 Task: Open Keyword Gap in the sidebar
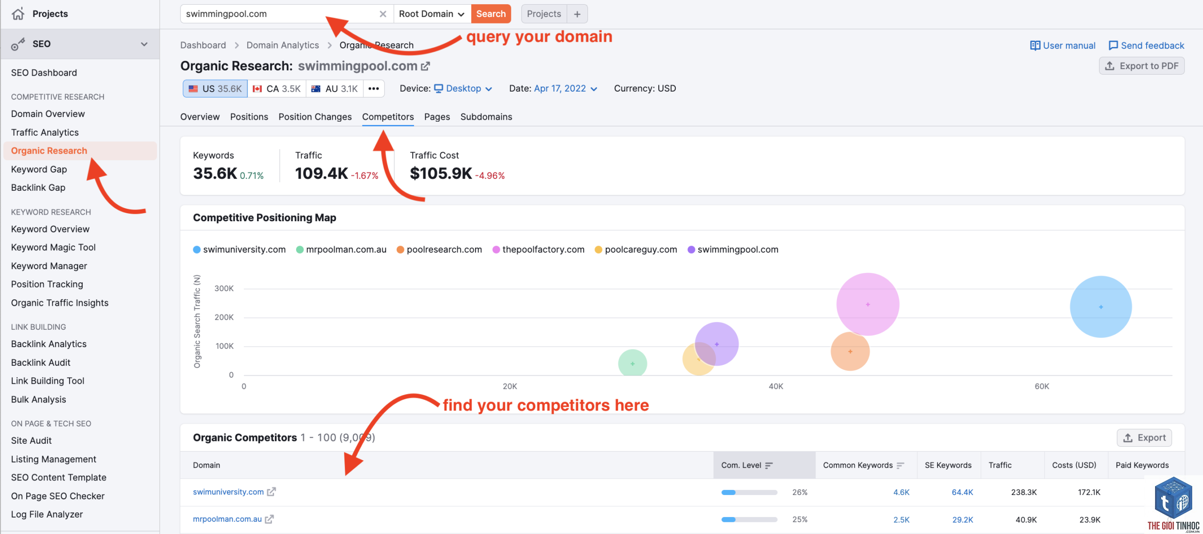[x=39, y=170]
